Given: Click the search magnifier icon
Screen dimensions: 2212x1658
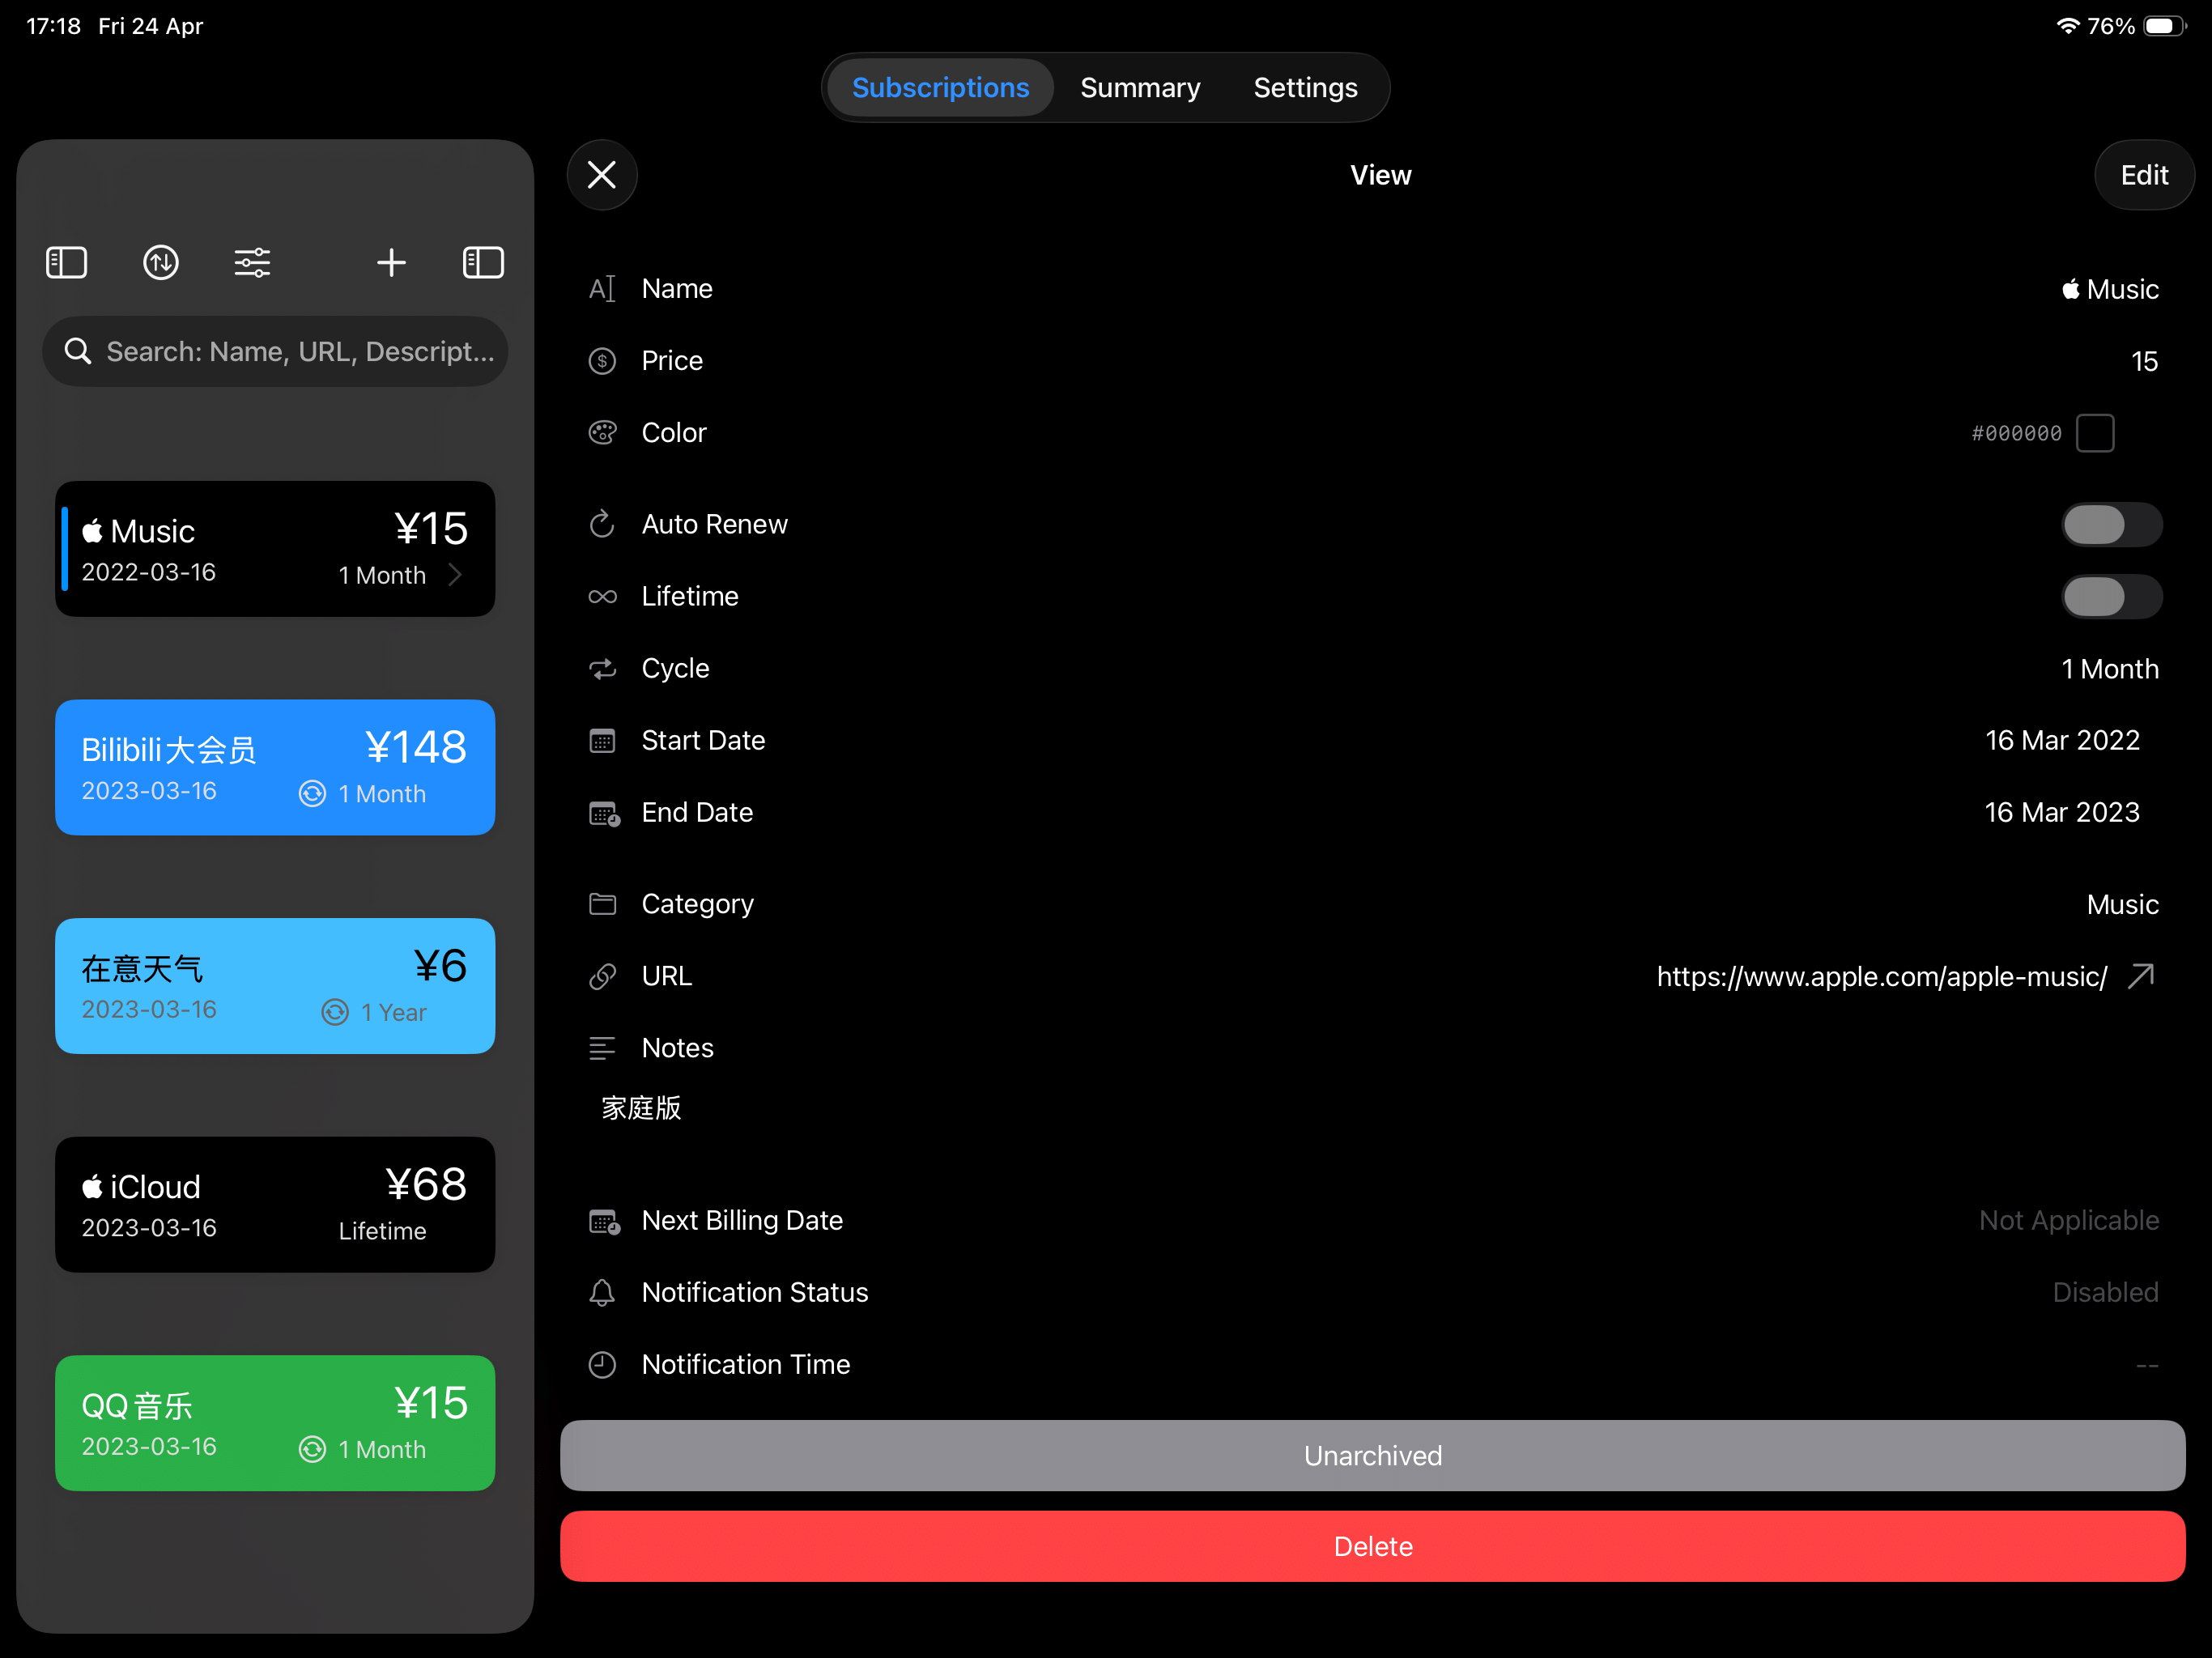Looking at the screenshot, I should 78,352.
